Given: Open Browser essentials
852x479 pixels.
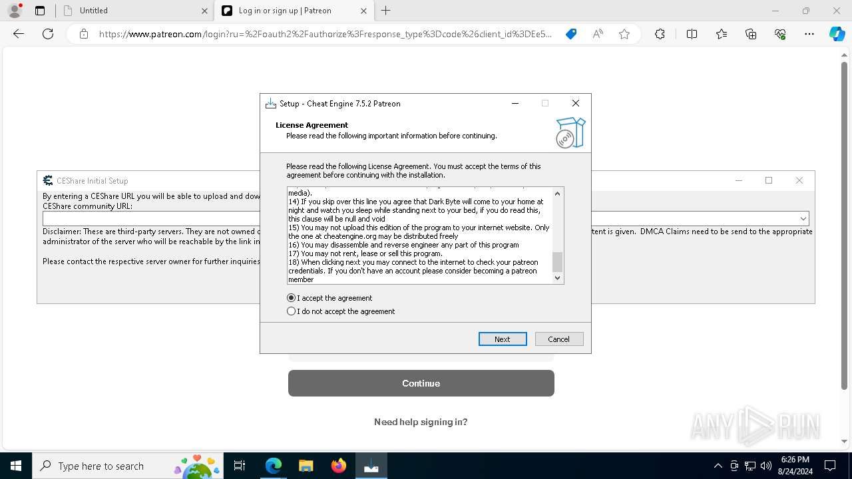Looking at the screenshot, I should tap(780, 34).
